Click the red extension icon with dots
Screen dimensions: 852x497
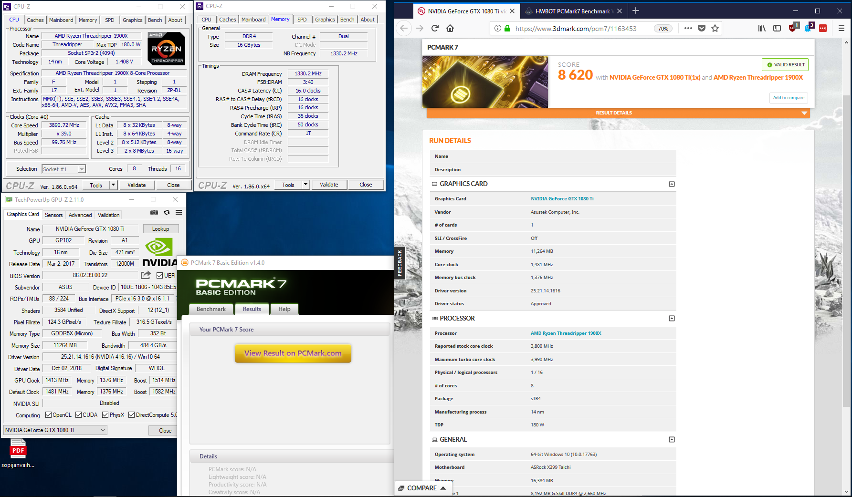823,28
